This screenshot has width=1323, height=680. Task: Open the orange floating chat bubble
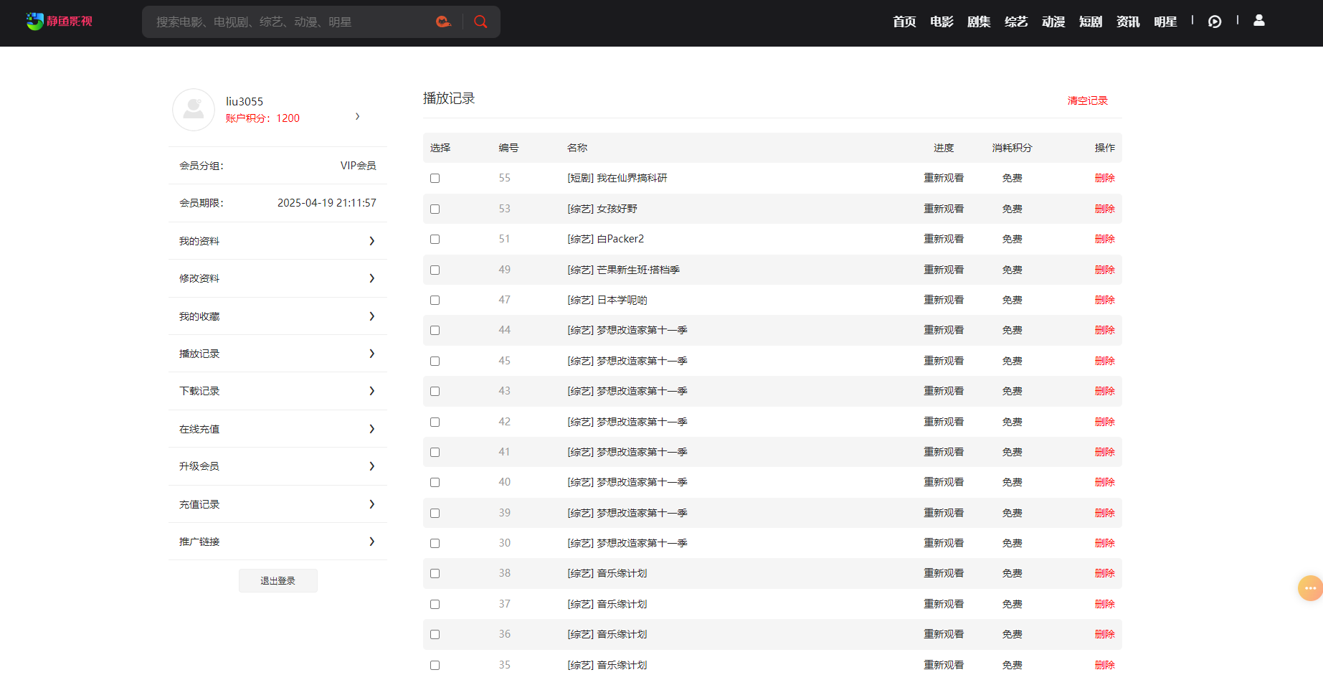(x=1309, y=588)
